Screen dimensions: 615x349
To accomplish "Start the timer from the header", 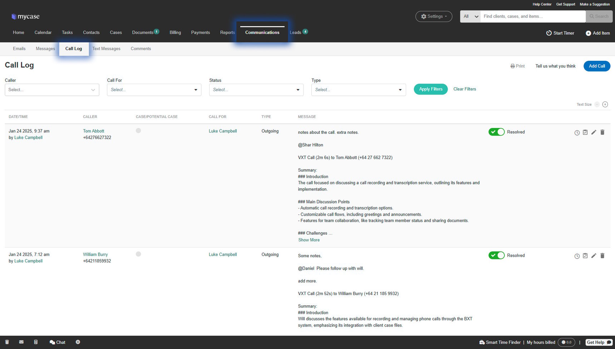I will pos(560,33).
